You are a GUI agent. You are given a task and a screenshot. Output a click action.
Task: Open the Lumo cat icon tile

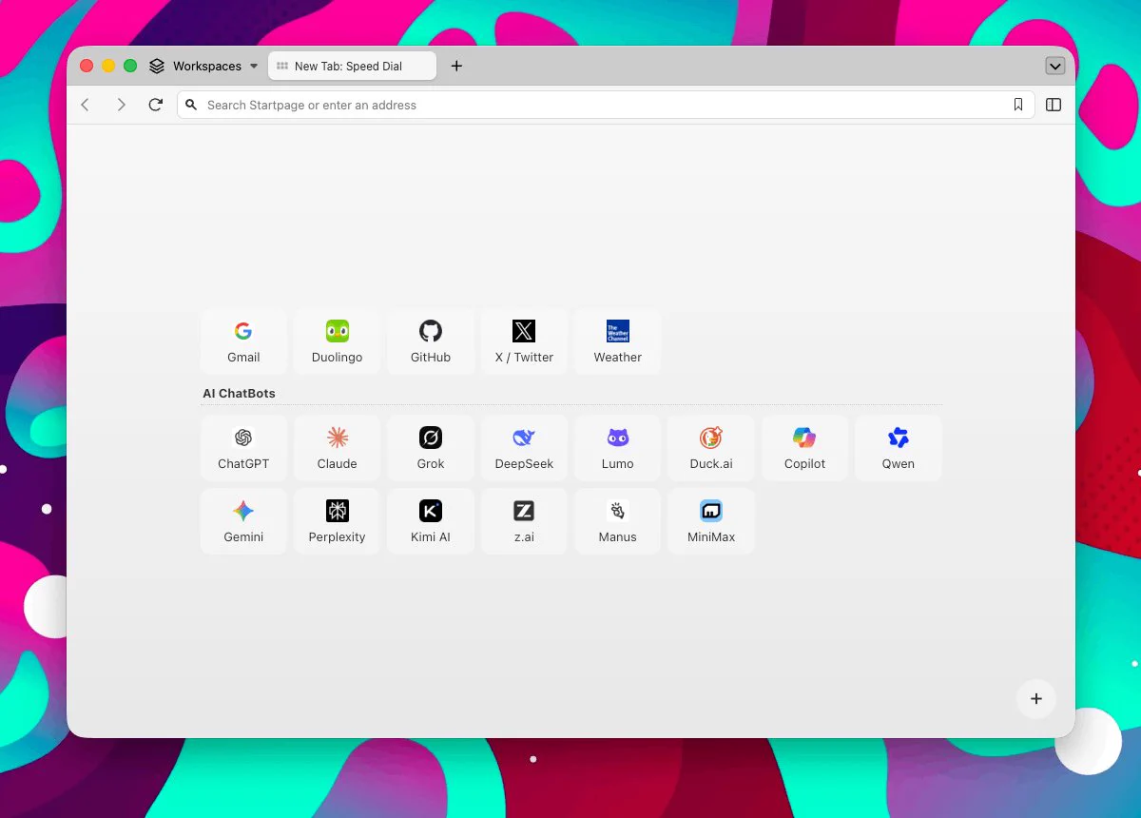(x=617, y=448)
